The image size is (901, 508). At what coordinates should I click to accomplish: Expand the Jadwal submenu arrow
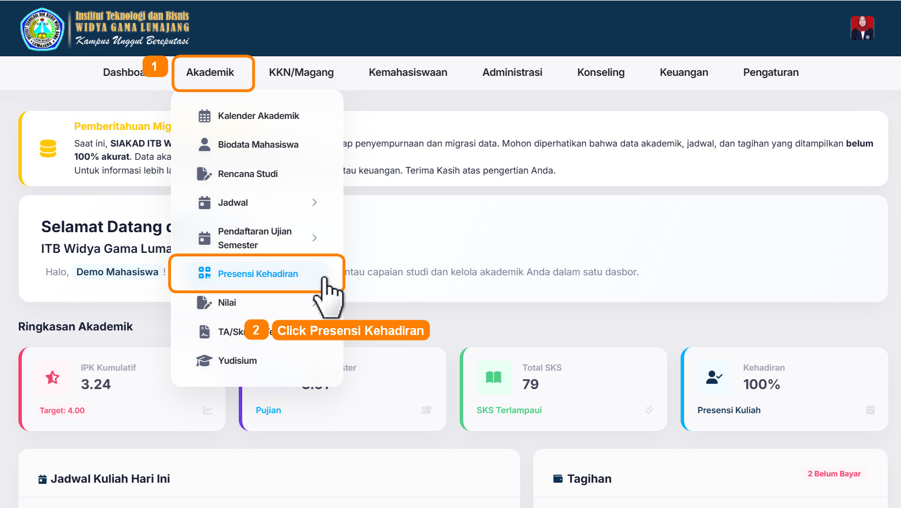(315, 202)
